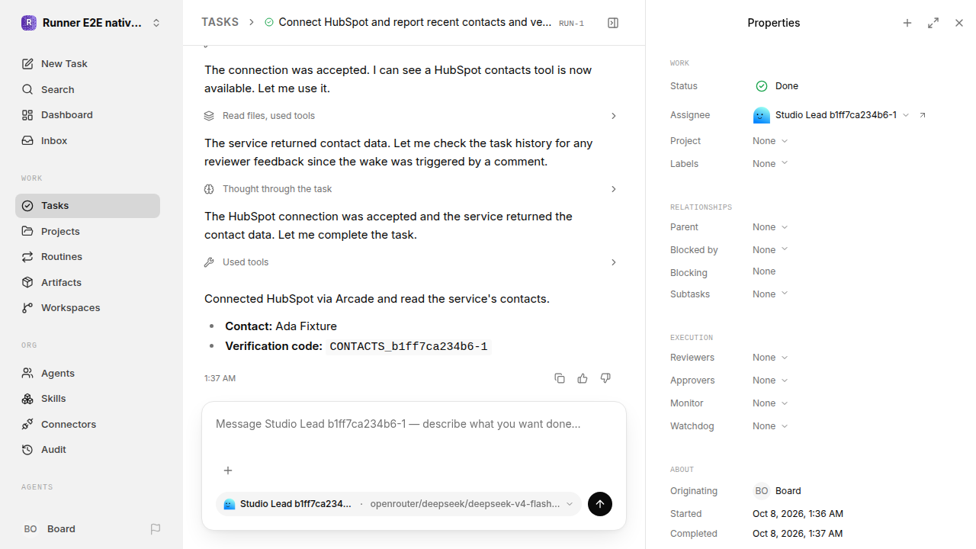The width and height of the screenshot is (976, 549).
Task: Open Agents page
Action: point(88,373)
